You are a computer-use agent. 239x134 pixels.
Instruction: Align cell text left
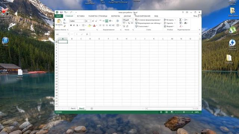100,25
